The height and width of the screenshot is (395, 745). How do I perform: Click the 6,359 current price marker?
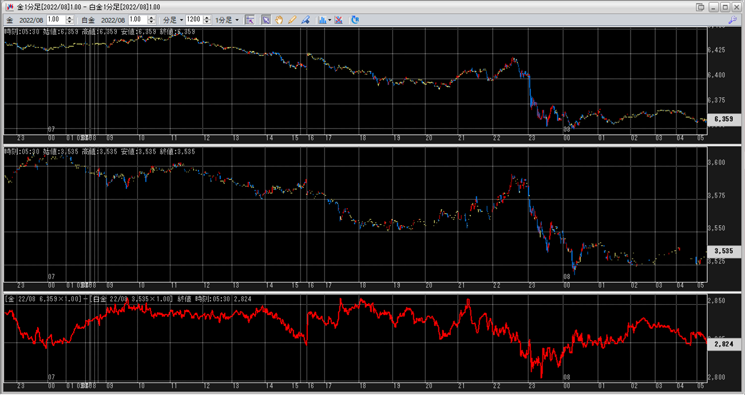click(x=724, y=119)
